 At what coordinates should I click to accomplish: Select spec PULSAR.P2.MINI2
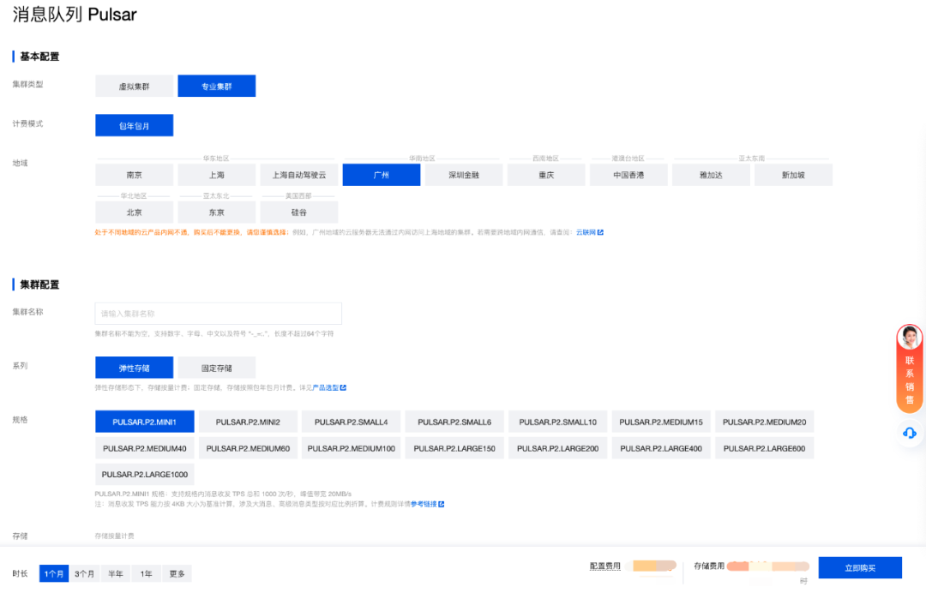coord(248,422)
